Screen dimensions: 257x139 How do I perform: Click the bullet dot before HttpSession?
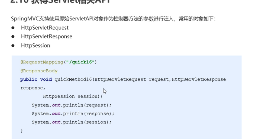click(x=13, y=45)
